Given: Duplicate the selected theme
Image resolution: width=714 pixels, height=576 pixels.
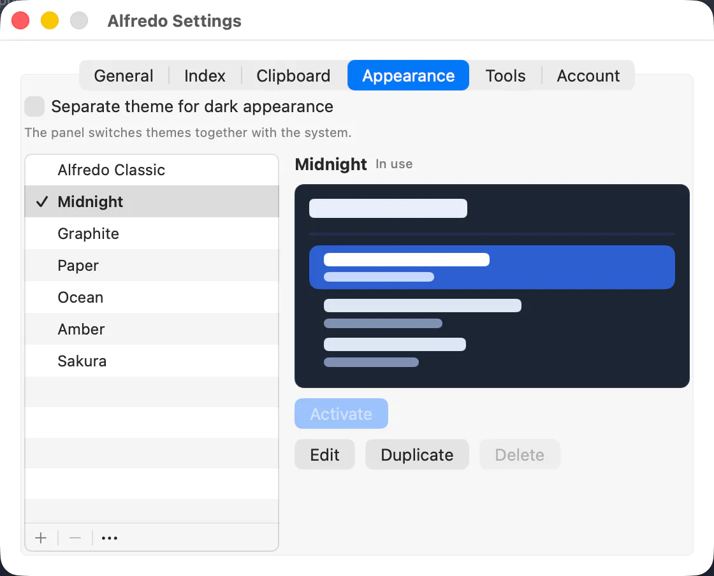Looking at the screenshot, I should [417, 454].
